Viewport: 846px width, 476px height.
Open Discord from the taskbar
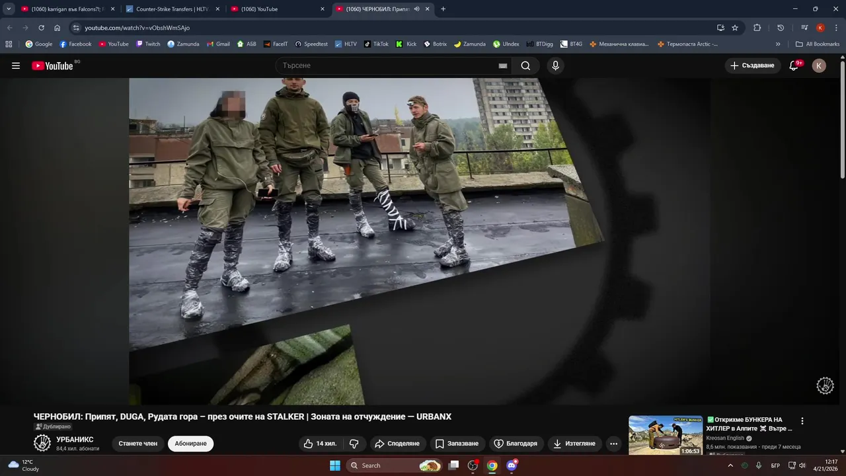pyautogui.click(x=511, y=465)
